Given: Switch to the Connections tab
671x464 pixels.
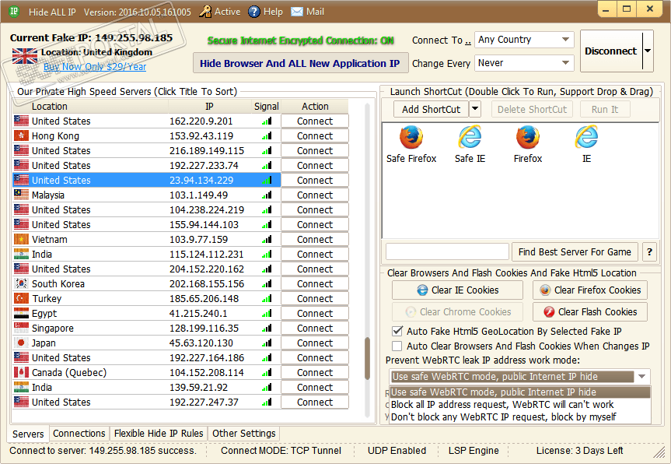Looking at the screenshot, I should (79, 434).
